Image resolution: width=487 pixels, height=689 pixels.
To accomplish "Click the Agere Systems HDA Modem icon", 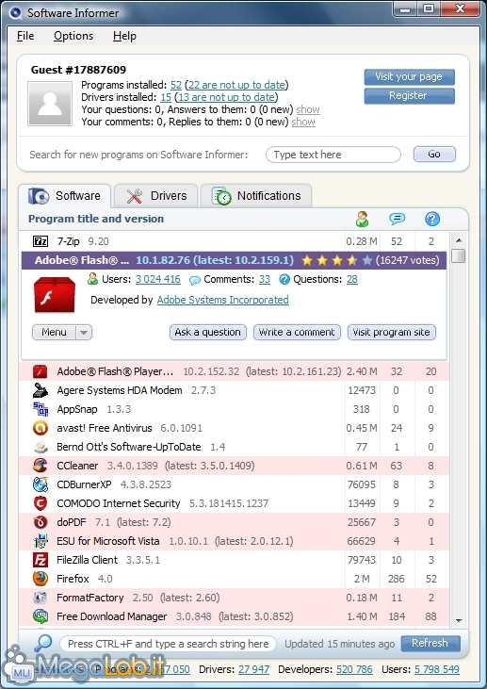I will point(41,390).
